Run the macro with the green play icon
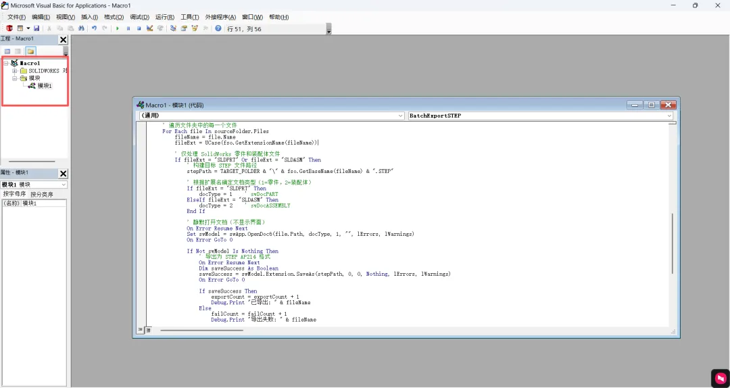This screenshot has height=388, width=730. [118, 28]
